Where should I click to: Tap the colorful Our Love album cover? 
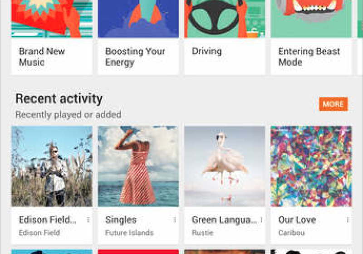click(311, 166)
